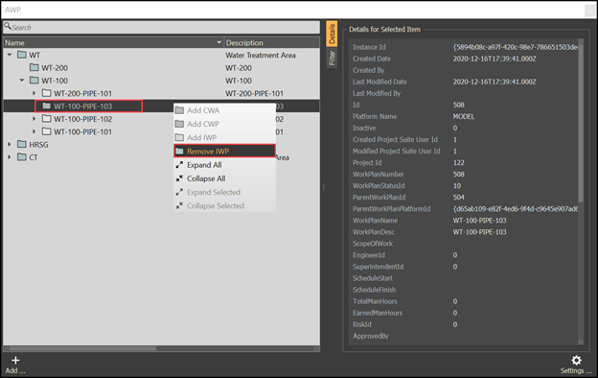Click the Add IWP folder icon

coord(179,137)
